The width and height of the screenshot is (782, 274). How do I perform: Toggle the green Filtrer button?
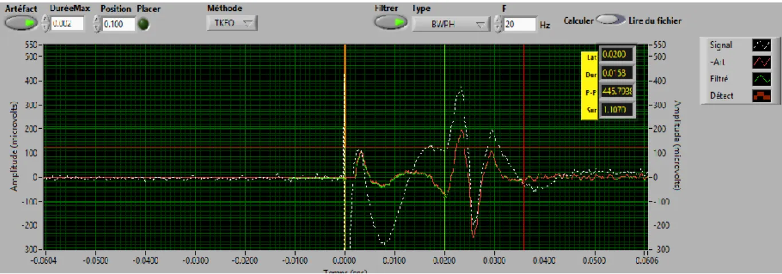coord(391,22)
